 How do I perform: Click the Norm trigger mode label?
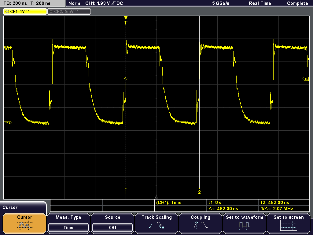point(74,3)
